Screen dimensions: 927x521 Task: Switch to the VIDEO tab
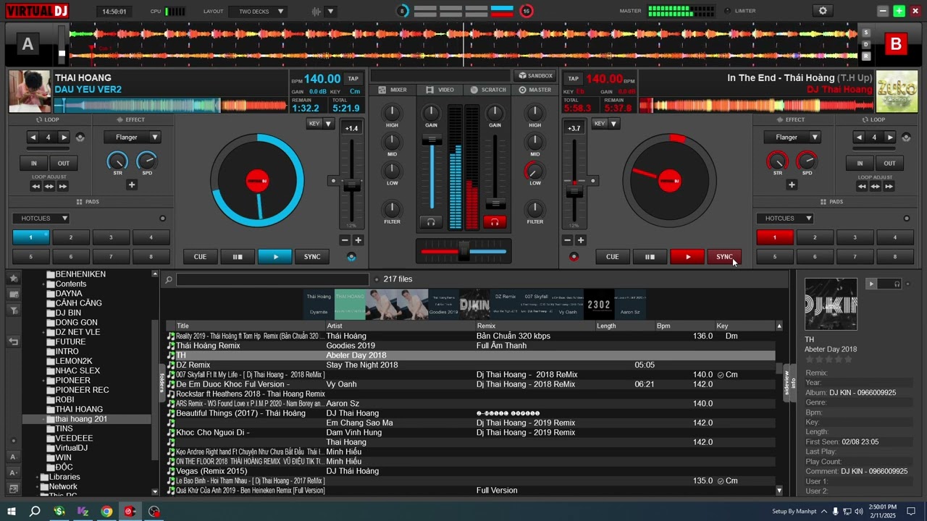440,90
